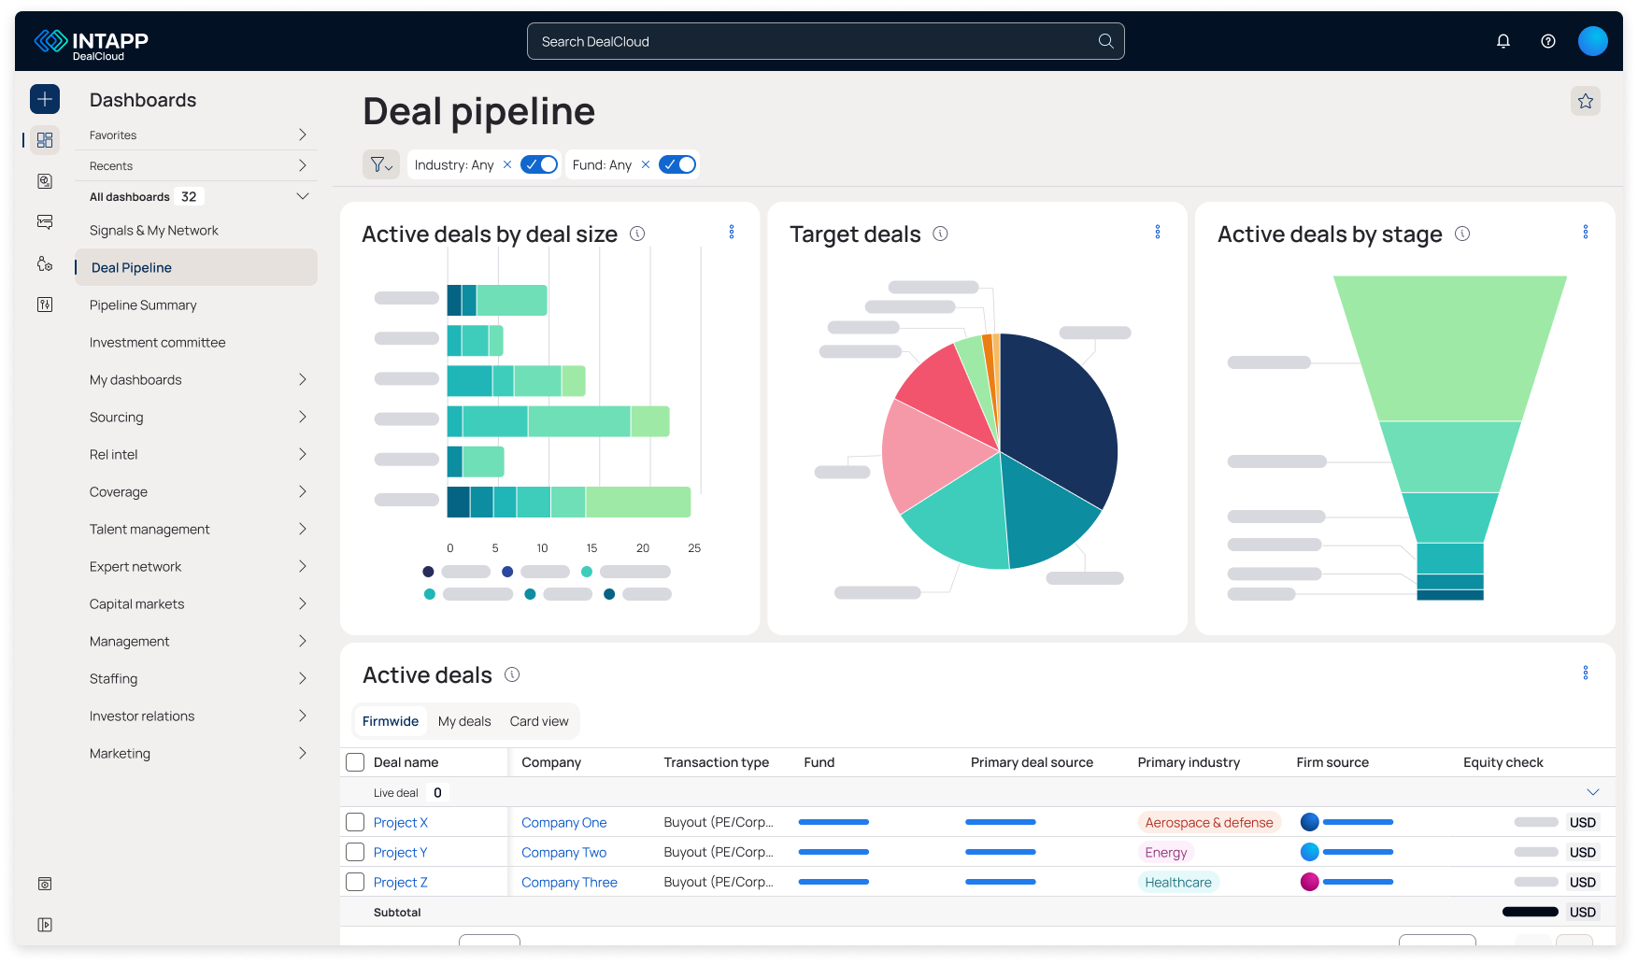Click the contact settings icon in the sidebar
Image resolution: width=1638 pixels, height=964 pixels.
(44, 264)
